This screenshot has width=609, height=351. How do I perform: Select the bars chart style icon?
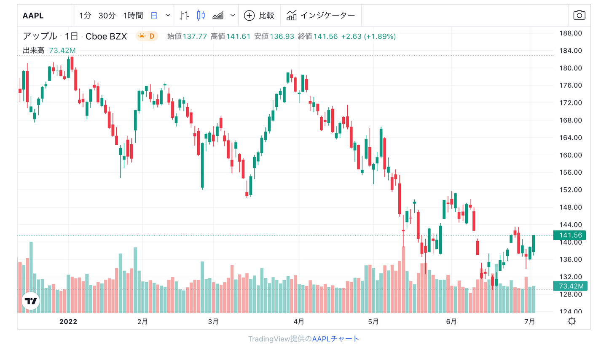184,15
